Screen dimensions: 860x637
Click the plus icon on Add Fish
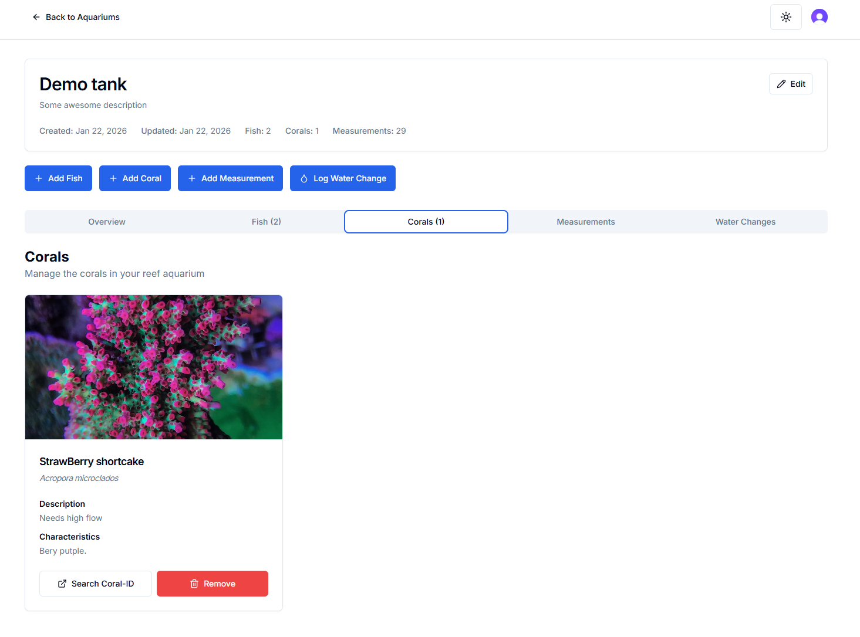click(x=39, y=178)
